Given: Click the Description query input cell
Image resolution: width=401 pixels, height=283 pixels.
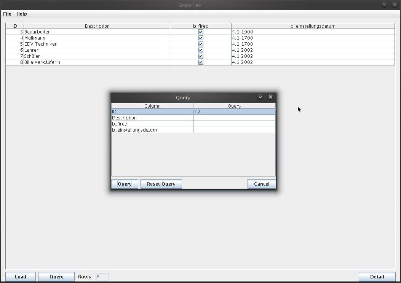Looking at the screenshot, I should tap(234, 118).
